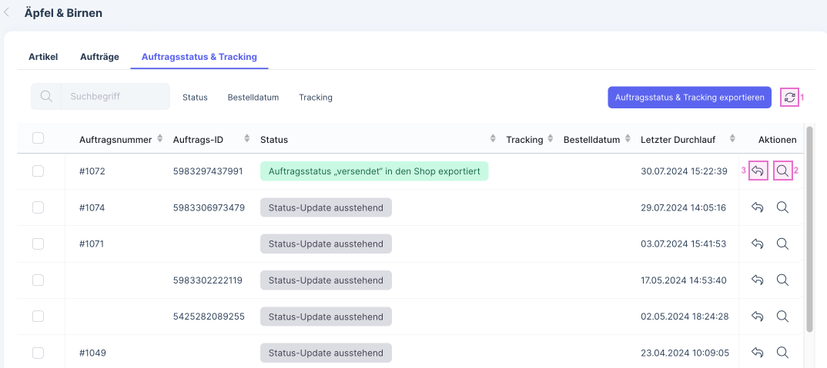Image resolution: width=827 pixels, height=368 pixels.
Task: Click the refresh icon beside the export button
Action: pos(789,98)
